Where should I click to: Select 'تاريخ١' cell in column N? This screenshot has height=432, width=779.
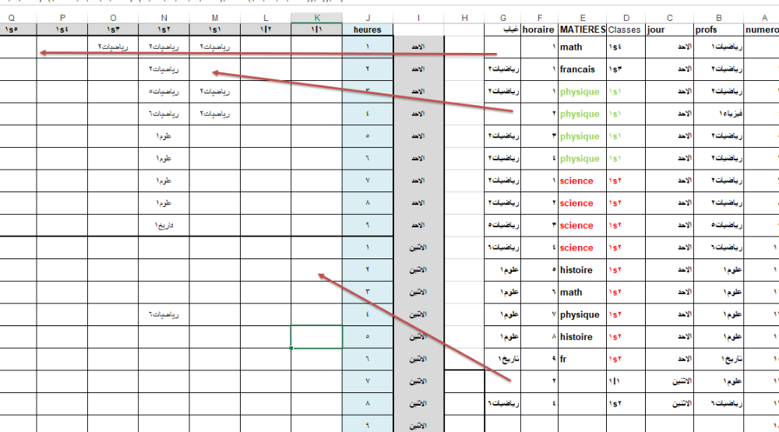164,226
